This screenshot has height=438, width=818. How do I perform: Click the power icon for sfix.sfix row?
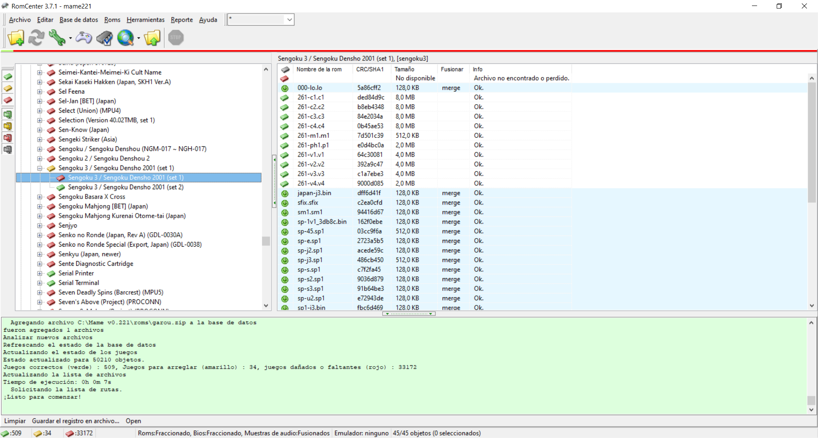click(x=285, y=203)
